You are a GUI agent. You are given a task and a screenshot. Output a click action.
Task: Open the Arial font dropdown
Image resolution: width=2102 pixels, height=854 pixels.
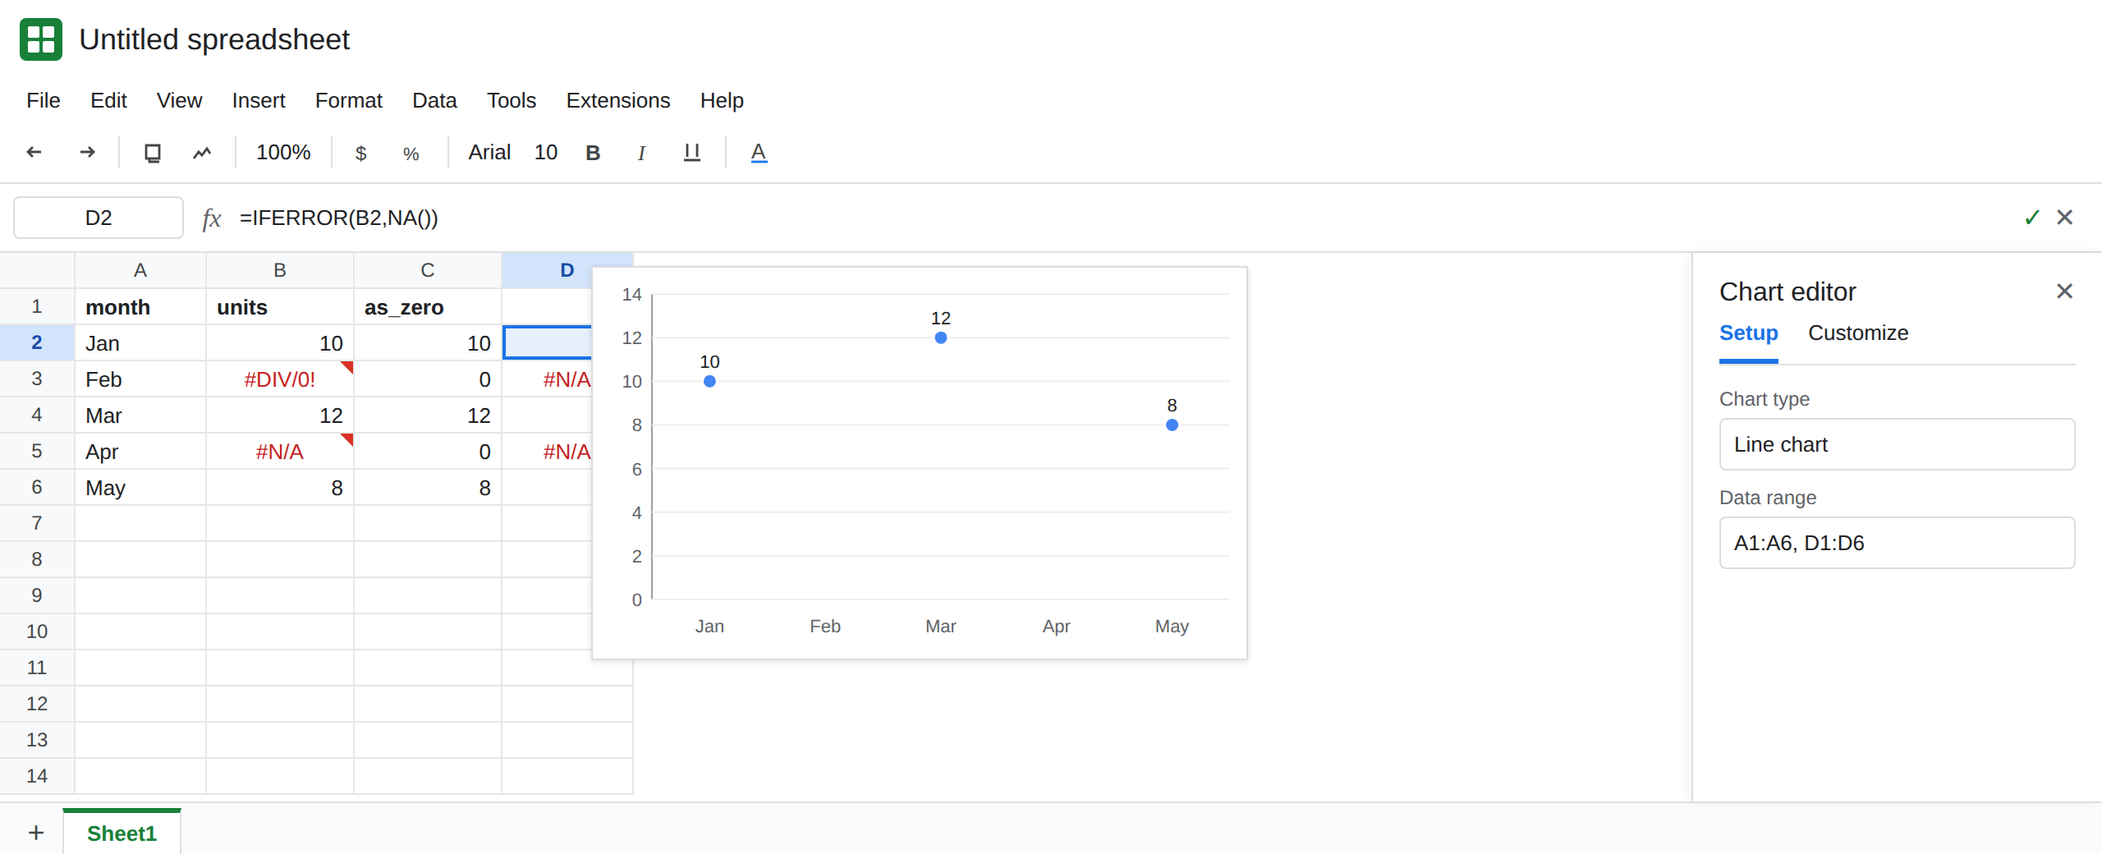pos(489,153)
